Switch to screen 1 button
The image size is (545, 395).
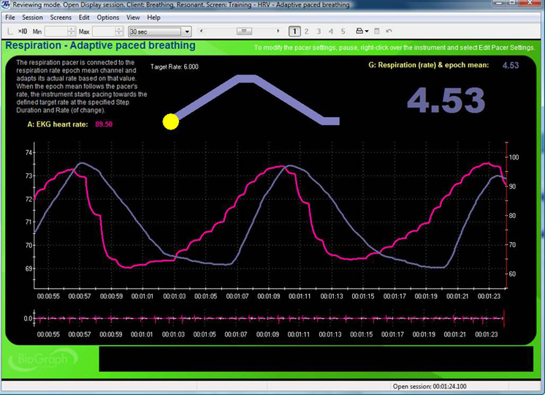tap(294, 31)
